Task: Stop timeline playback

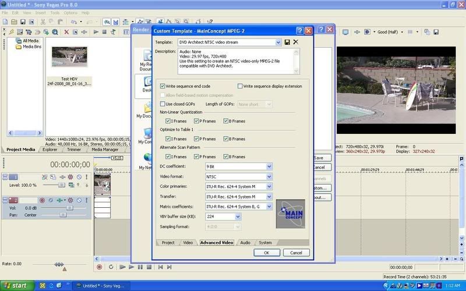Action: pos(149,267)
